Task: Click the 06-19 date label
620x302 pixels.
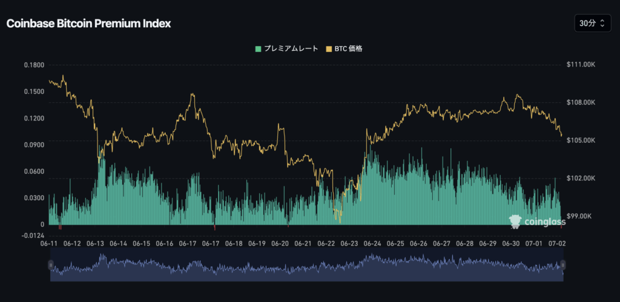Action: [257, 243]
